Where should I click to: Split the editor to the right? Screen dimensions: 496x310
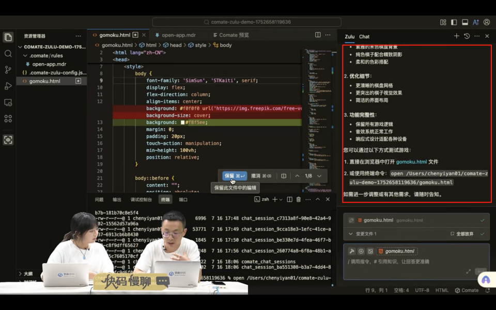pyautogui.click(x=318, y=35)
